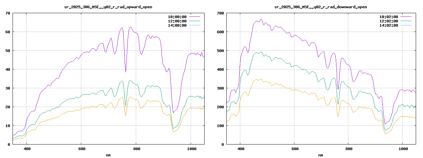Click the 0 tick on left y-axis

coord(9,145)
